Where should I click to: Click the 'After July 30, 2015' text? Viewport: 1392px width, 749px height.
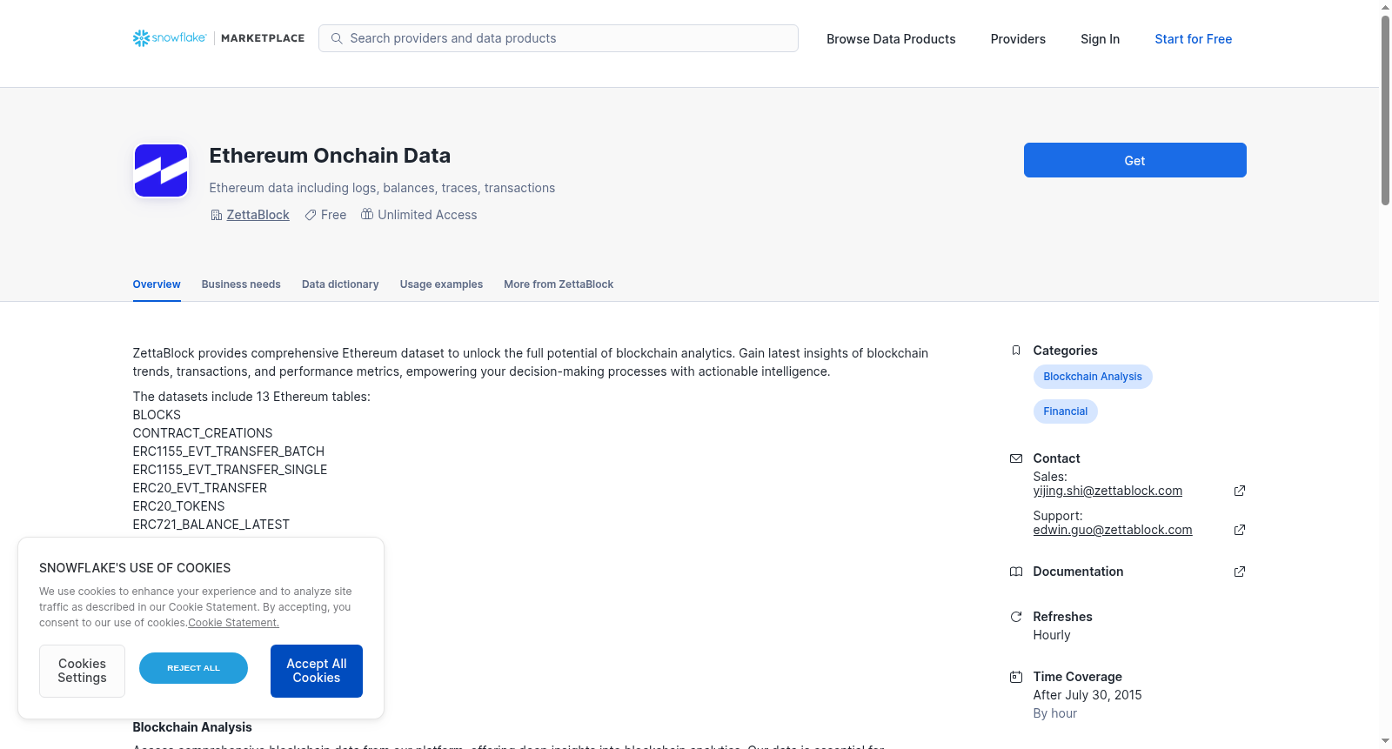coord(1087,695)
